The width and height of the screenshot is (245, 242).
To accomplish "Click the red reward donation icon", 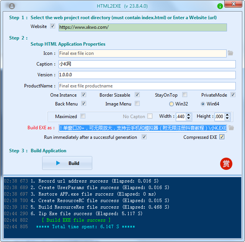I will pyautogui.click(x=226, y=163).
